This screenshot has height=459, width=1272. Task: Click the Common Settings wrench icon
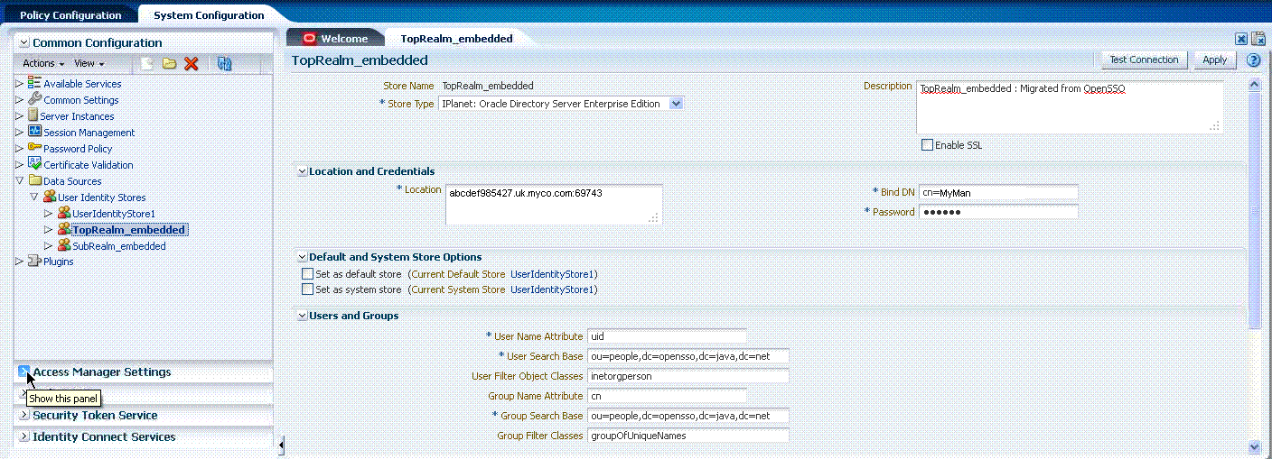[34, 99]
